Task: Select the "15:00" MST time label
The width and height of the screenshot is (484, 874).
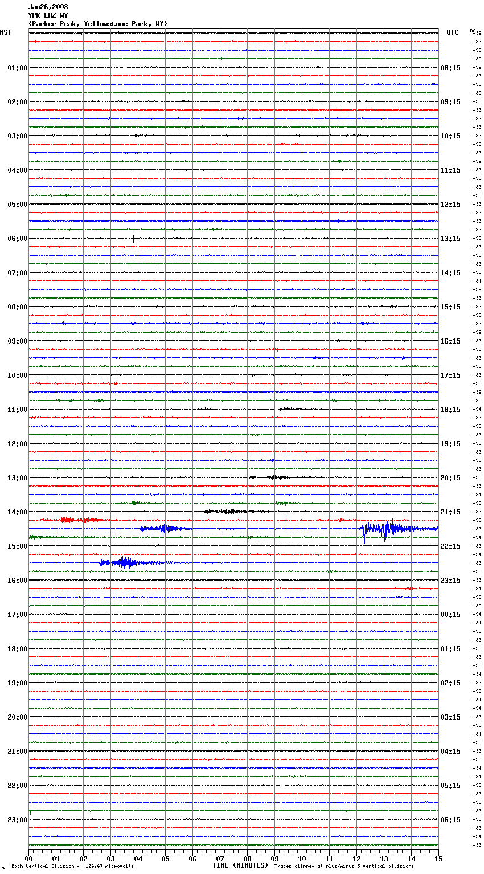Action: [x=18, y=546]
